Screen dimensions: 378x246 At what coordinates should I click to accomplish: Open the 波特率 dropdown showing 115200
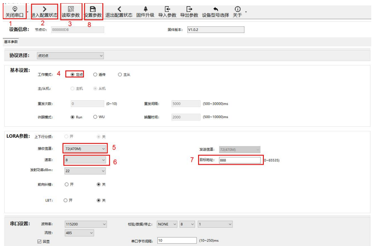85,224
